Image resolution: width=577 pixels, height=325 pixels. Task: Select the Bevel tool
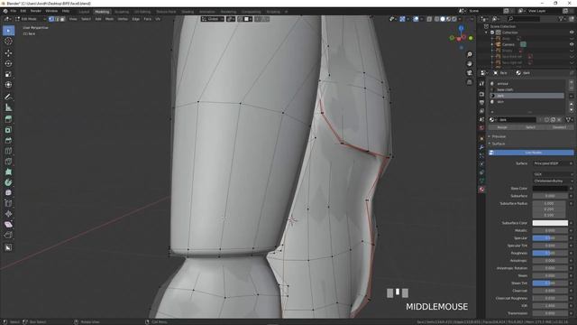(x=8, y=141)
